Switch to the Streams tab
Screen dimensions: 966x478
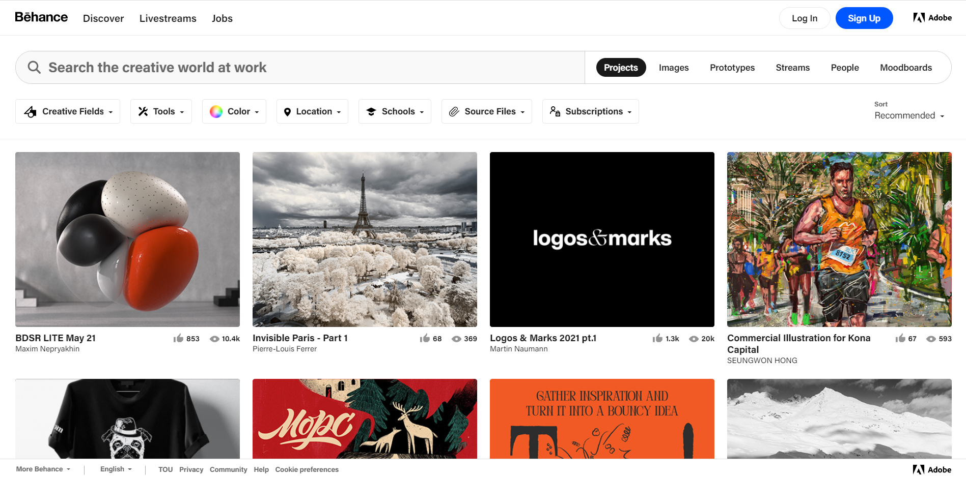tap(792, 68)
